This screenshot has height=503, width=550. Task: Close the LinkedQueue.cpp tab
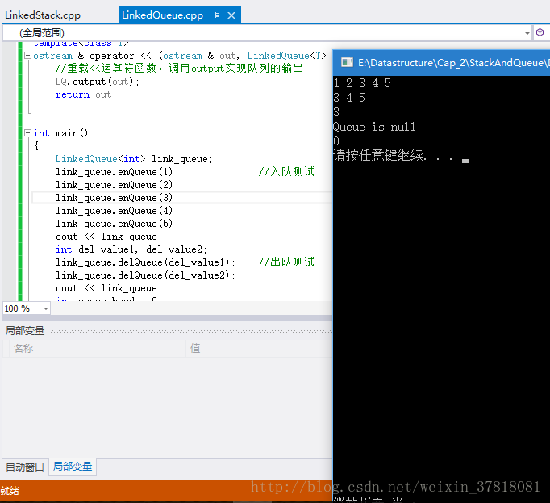(231, 15)
